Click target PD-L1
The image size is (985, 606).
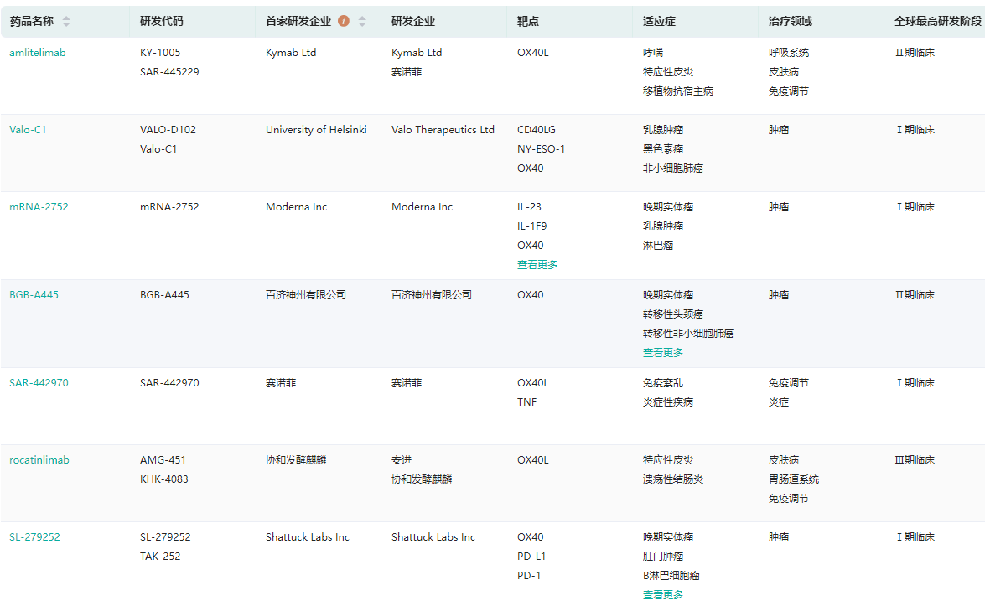coord(531,557)
